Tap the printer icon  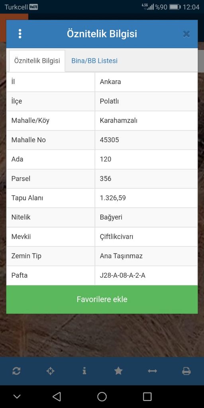pos(186,371)
